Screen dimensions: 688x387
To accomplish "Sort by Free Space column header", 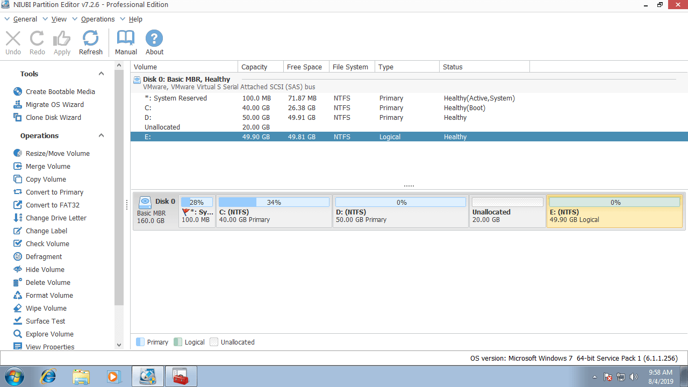I will pyautogui.click(x=304, y=67).
